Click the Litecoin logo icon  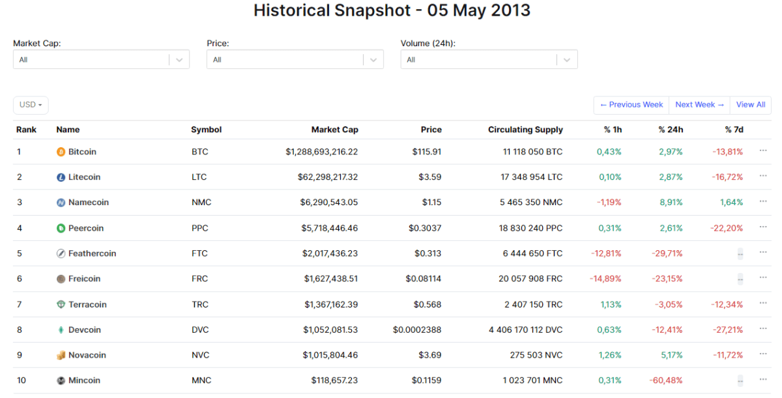click(x=61, y=177)
